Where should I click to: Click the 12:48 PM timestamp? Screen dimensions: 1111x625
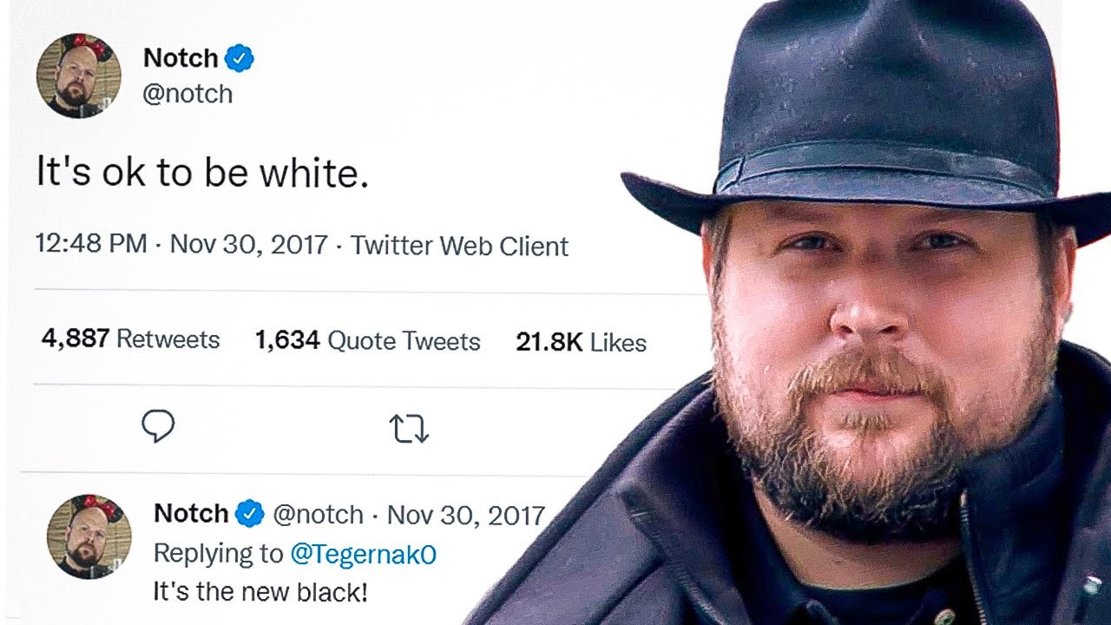click(x=91, y=243)
